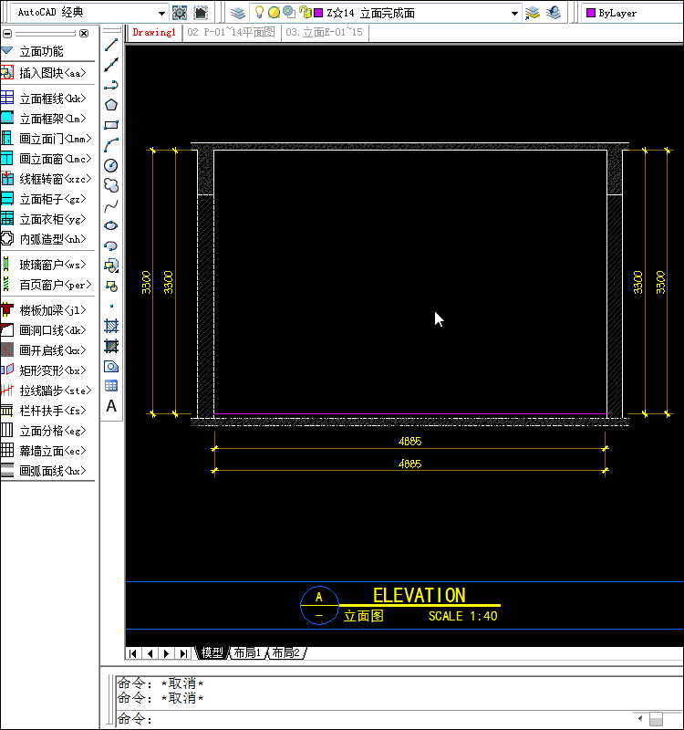Select the Revision Cloud tool
The width and height of the screenshot is (684, 730).
[x=111, y=185]
